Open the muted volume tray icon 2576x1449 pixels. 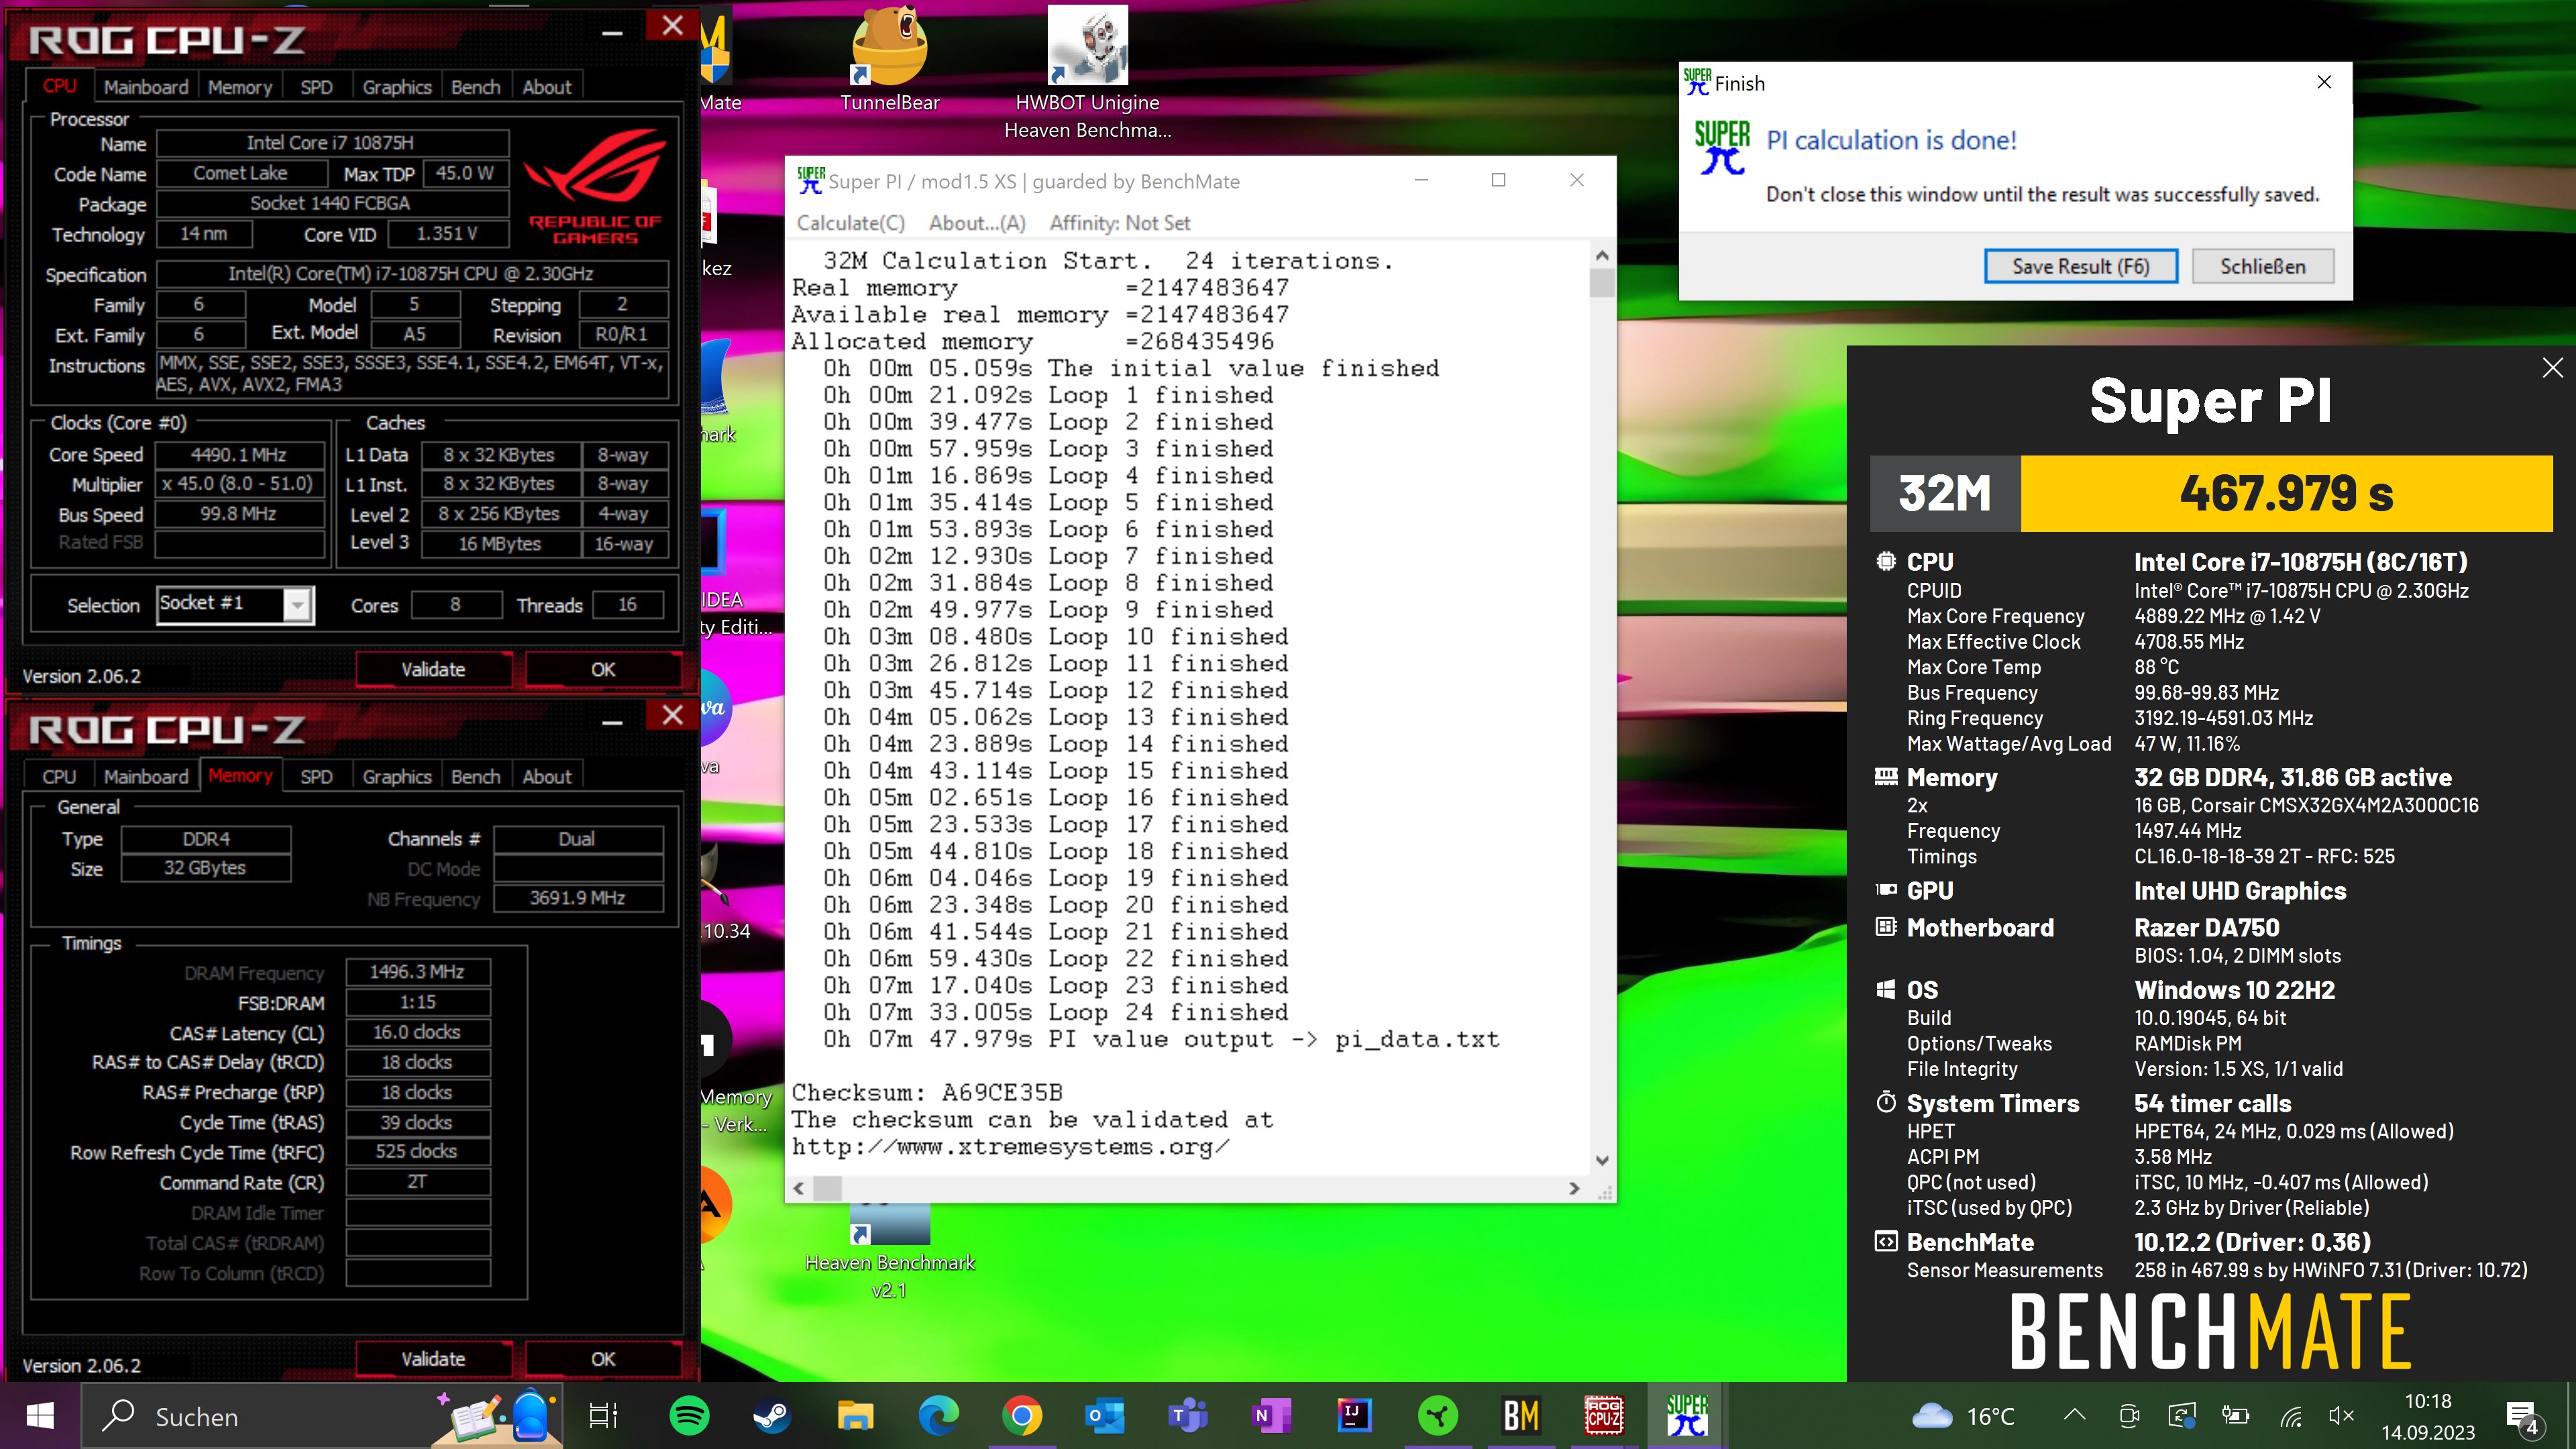(2341, 1416)
